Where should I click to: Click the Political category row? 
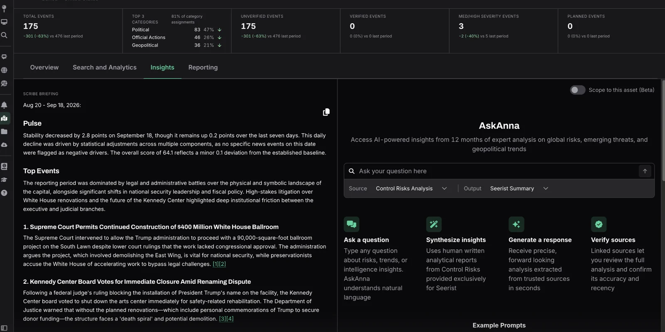click(177, 30)
